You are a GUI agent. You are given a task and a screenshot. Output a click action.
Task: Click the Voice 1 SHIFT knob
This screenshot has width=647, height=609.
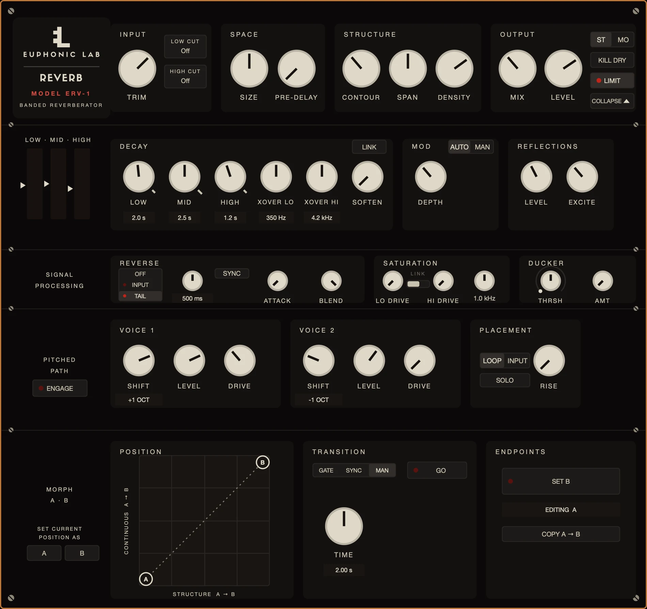tap(139, 361)
